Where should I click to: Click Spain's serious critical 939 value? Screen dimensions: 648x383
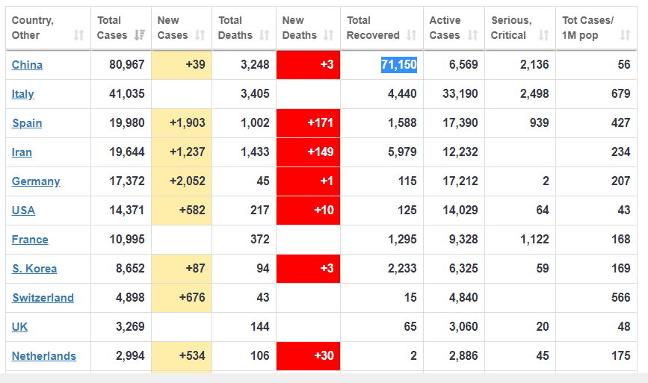click(540, 123)
